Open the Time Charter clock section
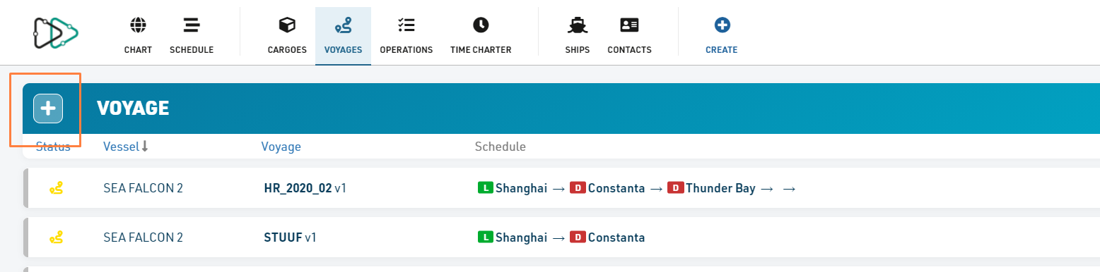The height and width of the screenshot is (272, 1100). pos(481,35)
